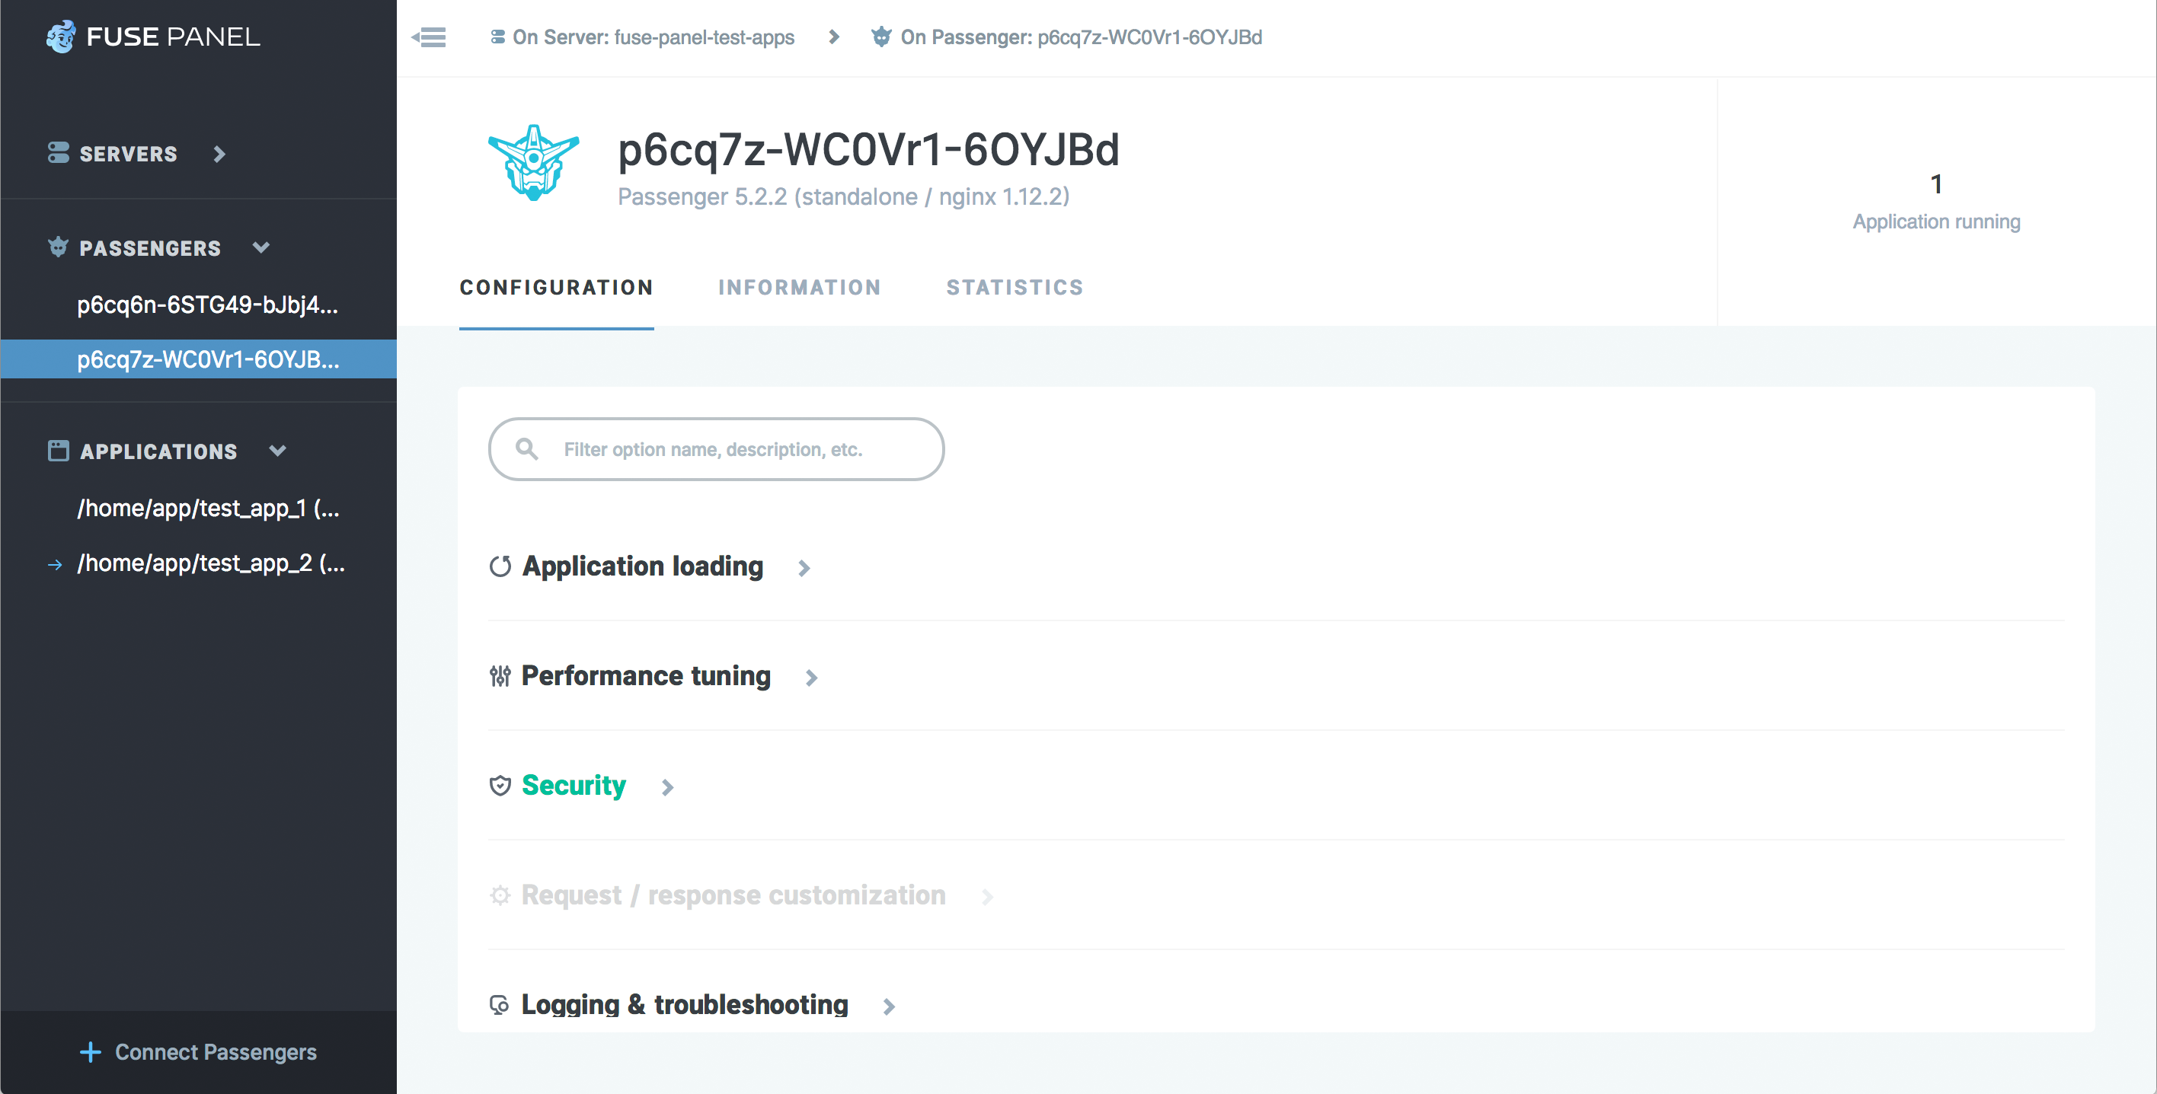Collapse the Applications sidebar section chevron
Screen dimensions: 2157x1094
click(x=278, y=451)
